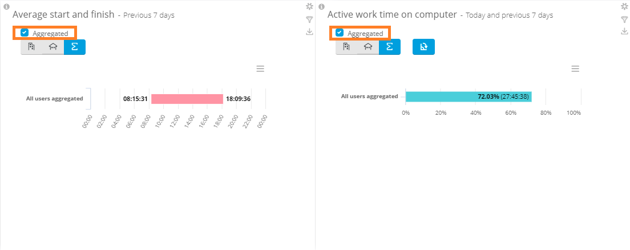The height and width of the screenshot is (250, 630).
Task: Click the teal 72.03% active work bar
Action: 439,96
